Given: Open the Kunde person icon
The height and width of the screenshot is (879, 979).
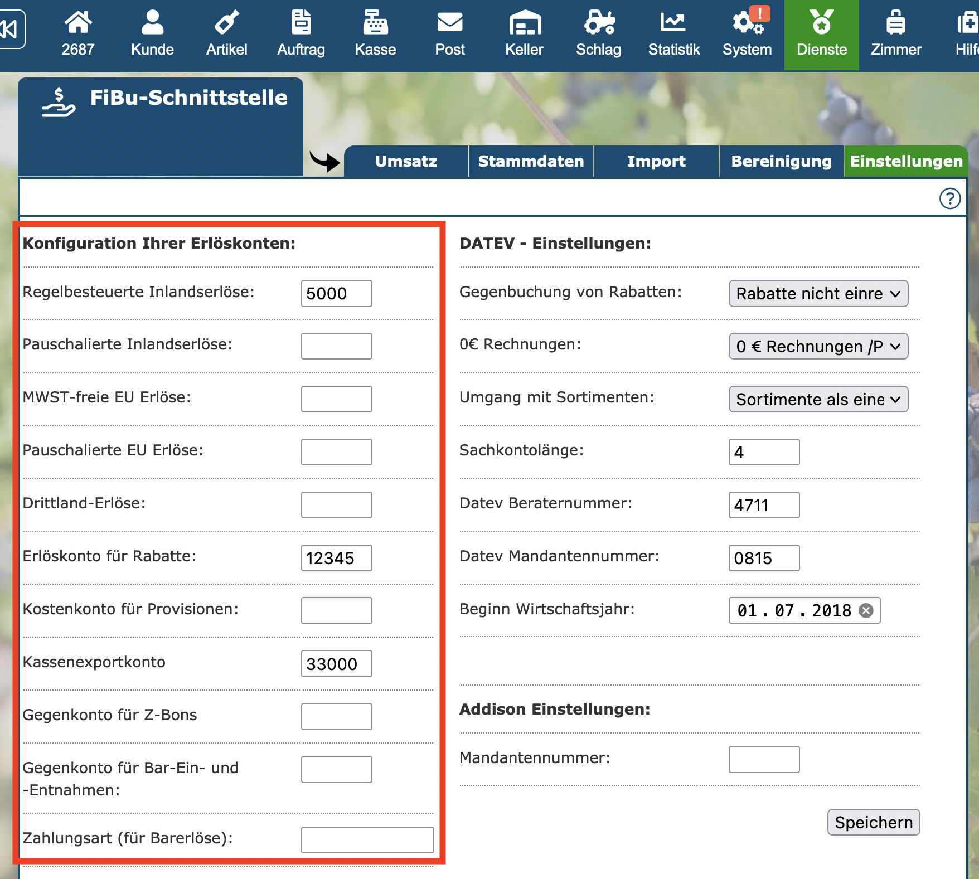Looking at the screenshot, I should [x=152, y=23].
